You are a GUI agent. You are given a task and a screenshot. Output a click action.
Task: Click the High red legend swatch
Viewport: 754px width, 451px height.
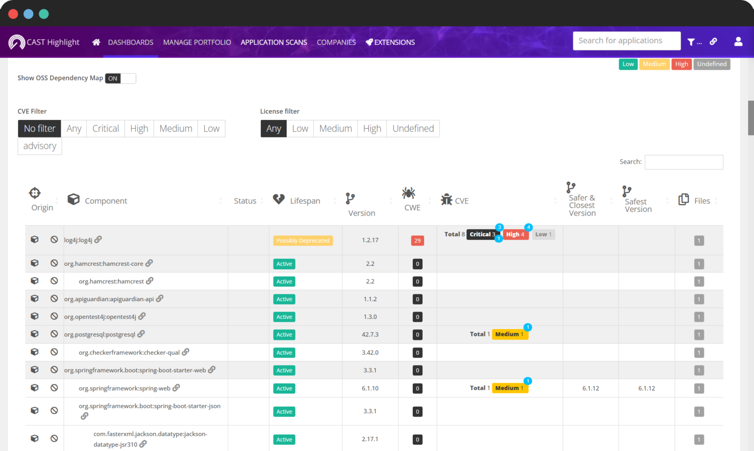pos(681,64)
